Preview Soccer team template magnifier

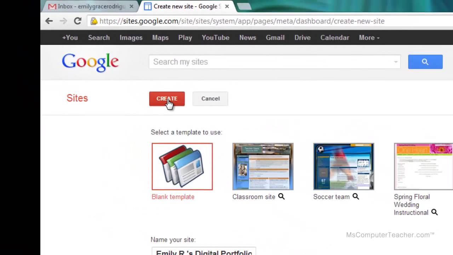(x=356, y=196)
